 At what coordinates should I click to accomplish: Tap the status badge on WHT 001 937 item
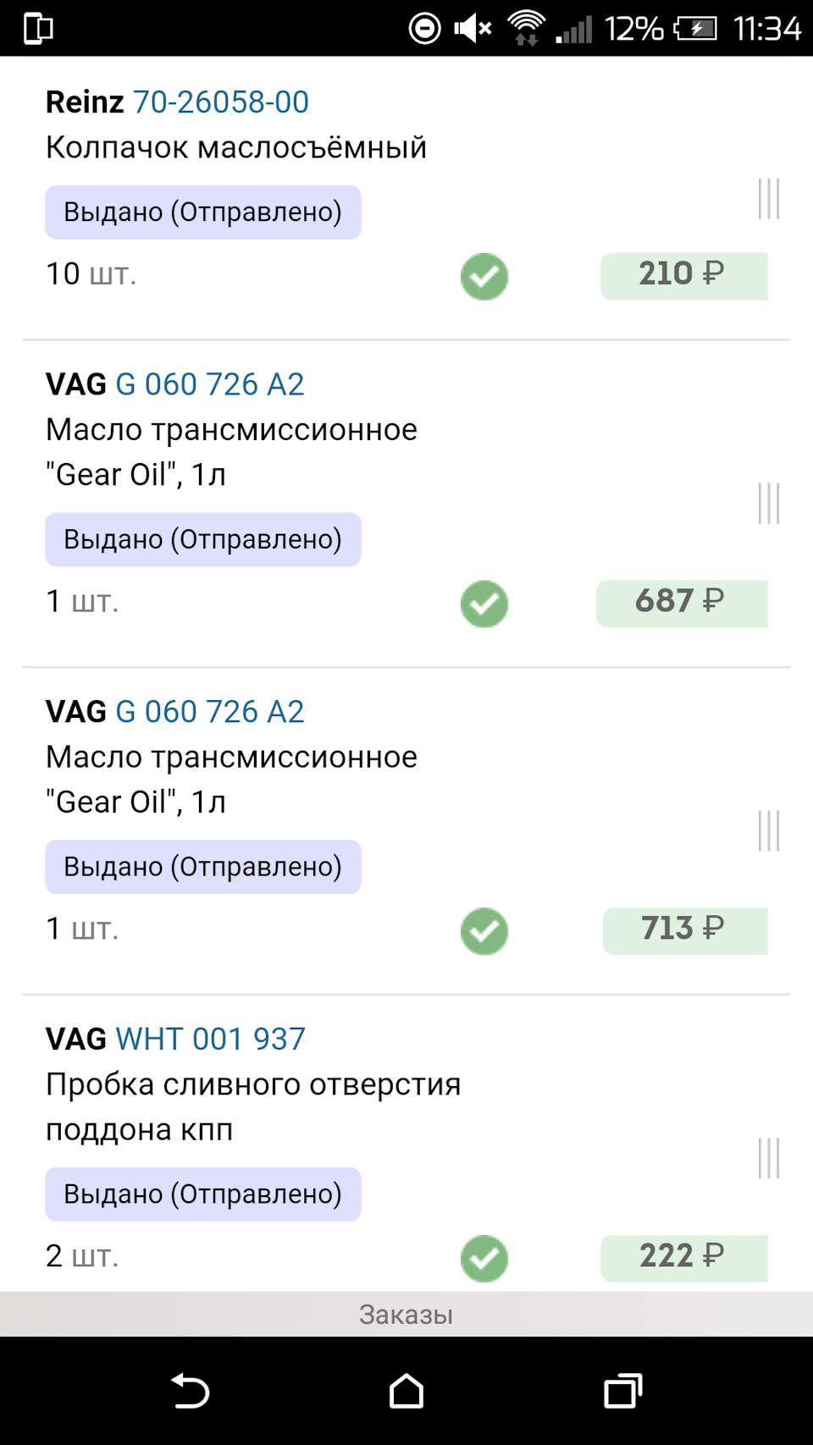[x=203, y=1194]
